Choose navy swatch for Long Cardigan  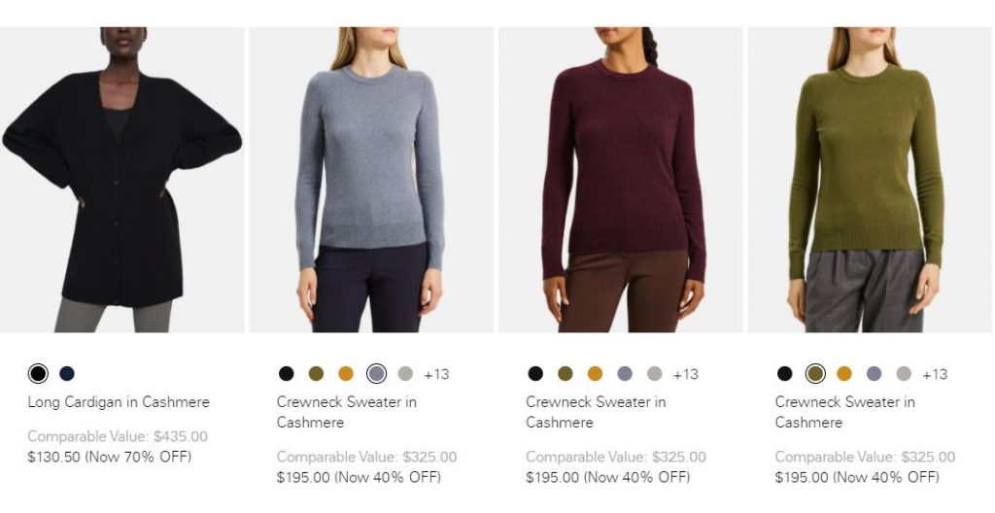click(67, 373)
